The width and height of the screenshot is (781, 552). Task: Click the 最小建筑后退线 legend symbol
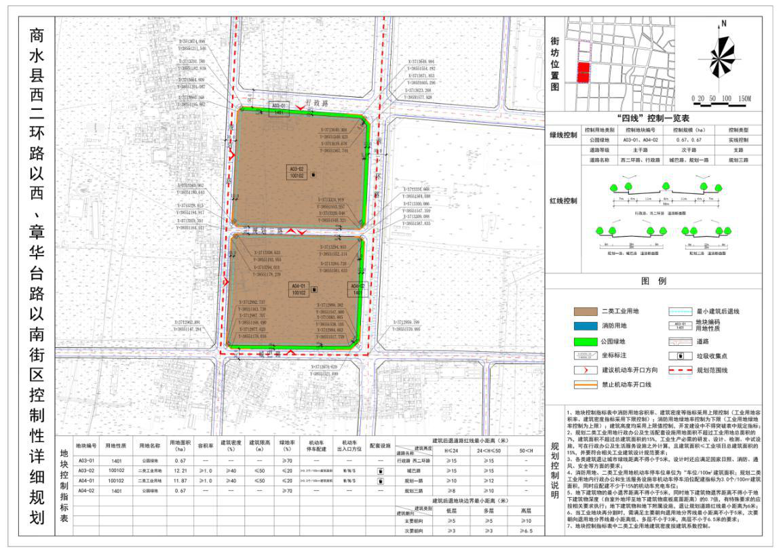pos(681,311)
